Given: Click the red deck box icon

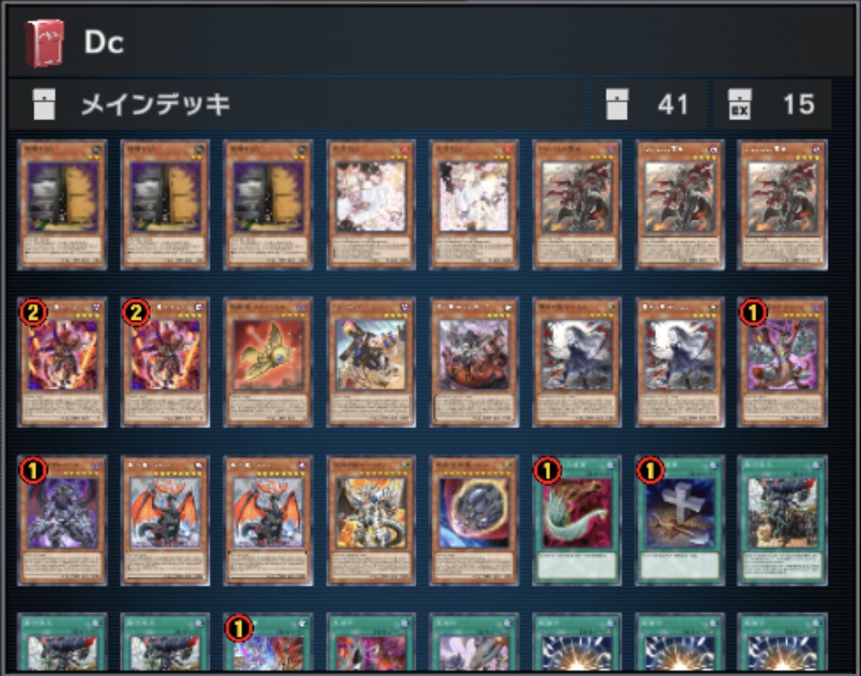Looking at the screenshot, I should (45, 43).
